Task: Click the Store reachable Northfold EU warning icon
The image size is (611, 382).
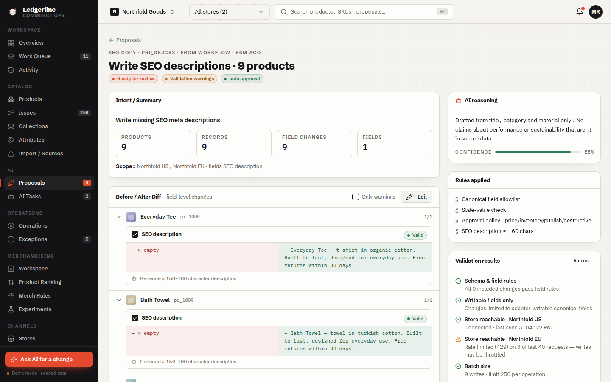Action: [x=458, y=339]
